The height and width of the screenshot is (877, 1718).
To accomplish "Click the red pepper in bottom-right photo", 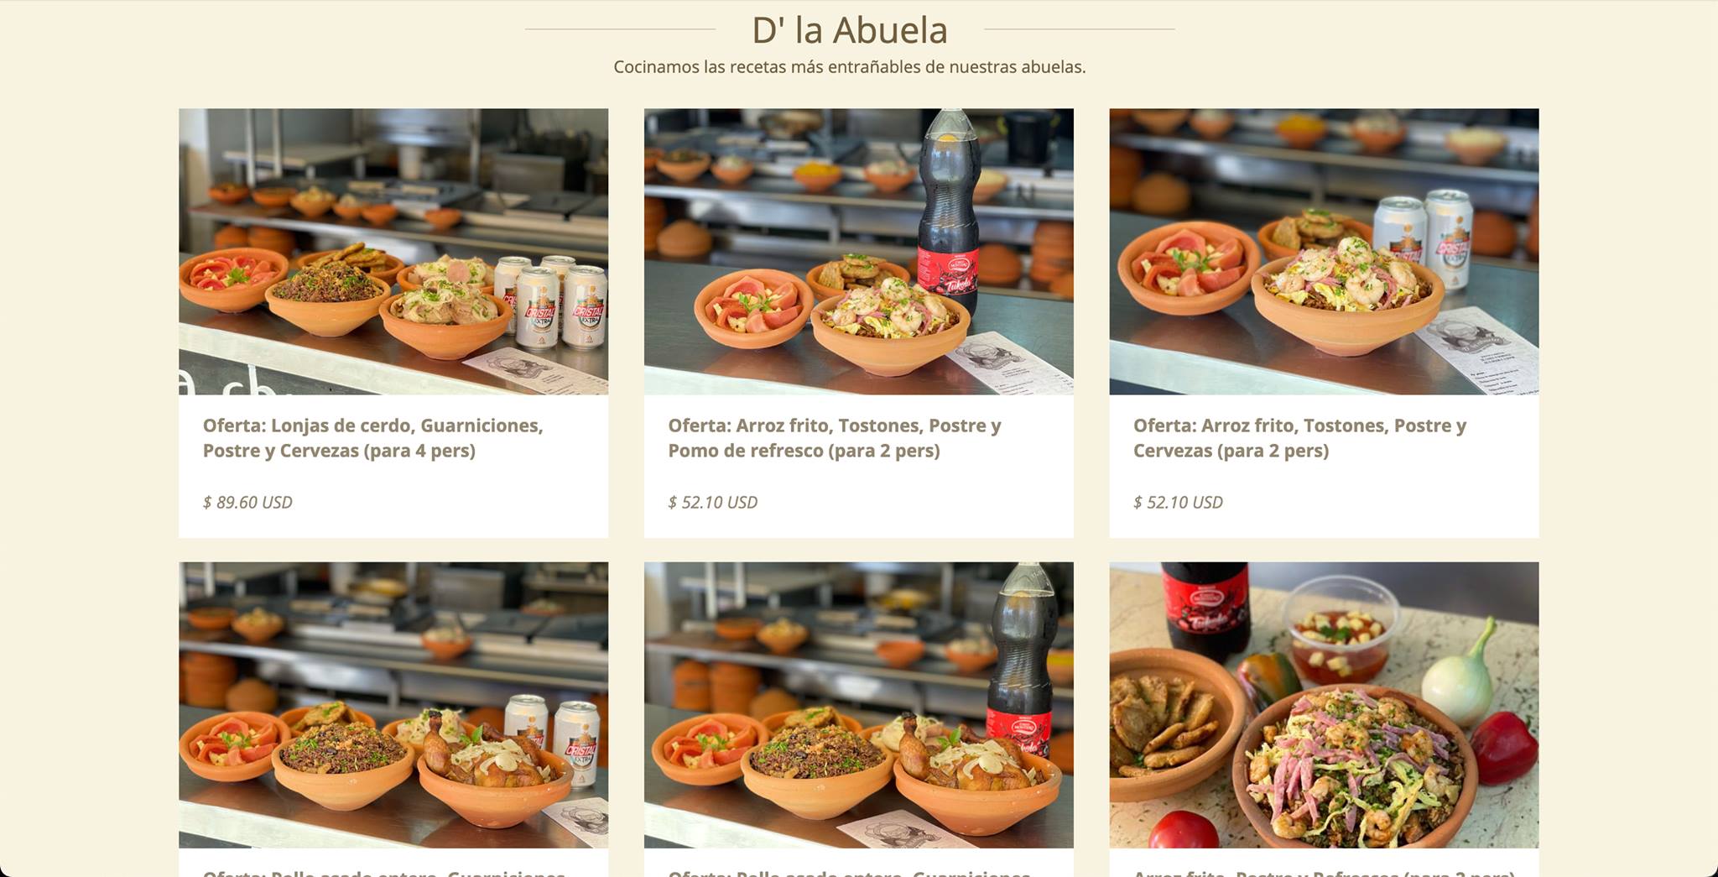I will tap(1505, 747).
